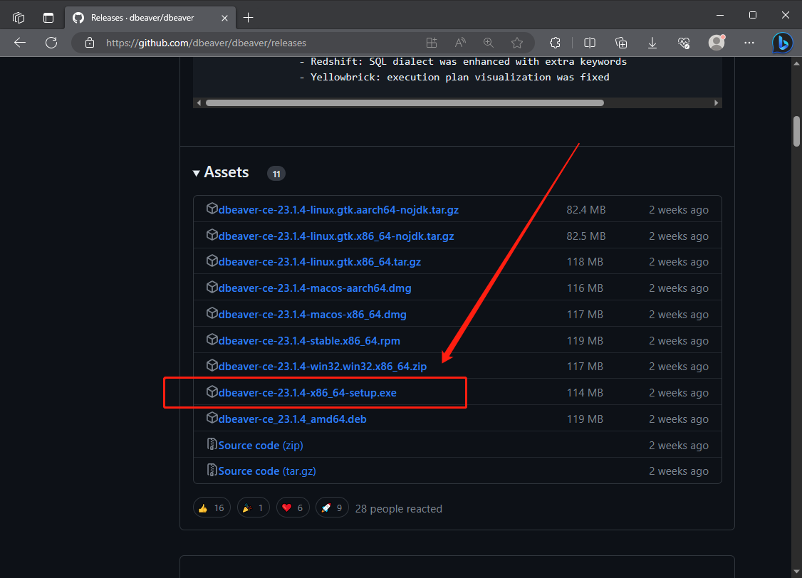The image size is (802, 578).
Task: Download linux.gtk.x86_64-nojdk.tar.gz asset
Action: 336,236
